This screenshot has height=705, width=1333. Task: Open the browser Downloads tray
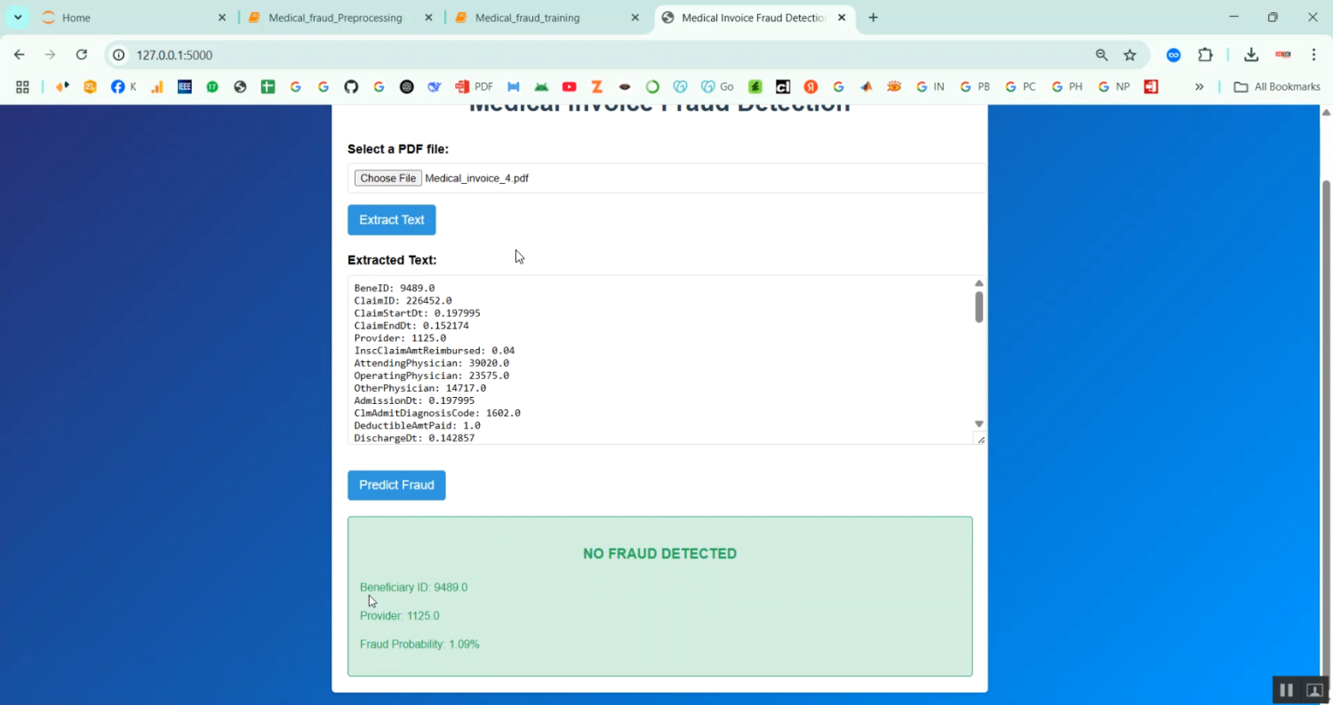point(1251,55)
